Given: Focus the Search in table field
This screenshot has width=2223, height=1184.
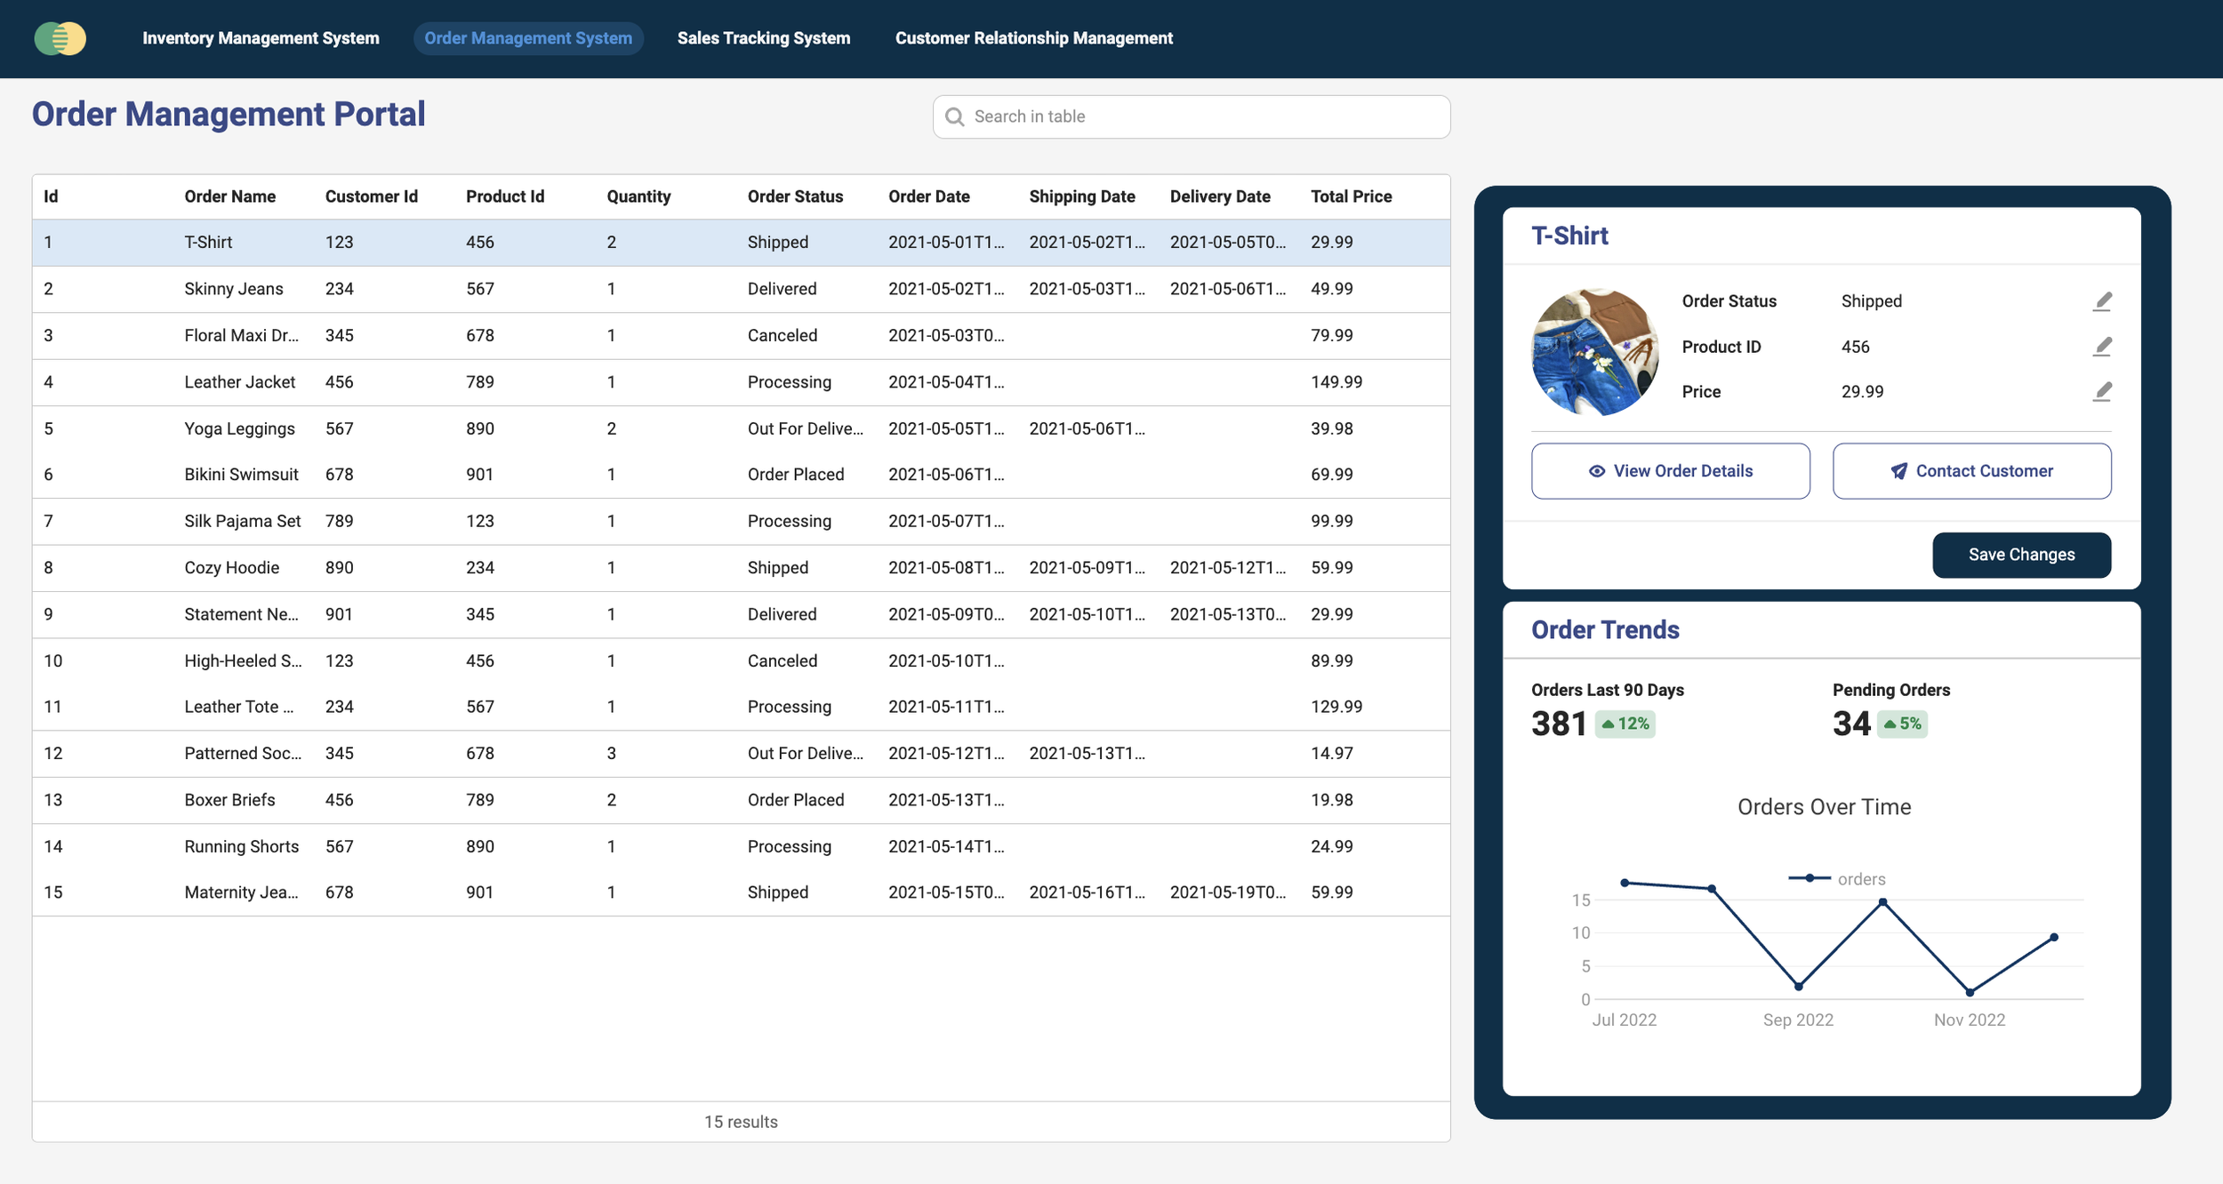Looking at the screenshot, I should coord(1192,116).
